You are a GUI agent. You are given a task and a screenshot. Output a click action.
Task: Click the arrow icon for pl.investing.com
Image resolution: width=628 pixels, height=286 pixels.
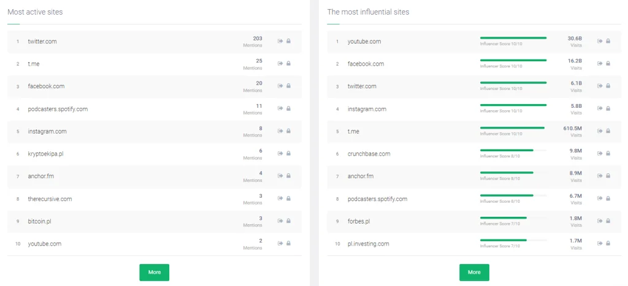pyautogui.click(x=600, y=243)
